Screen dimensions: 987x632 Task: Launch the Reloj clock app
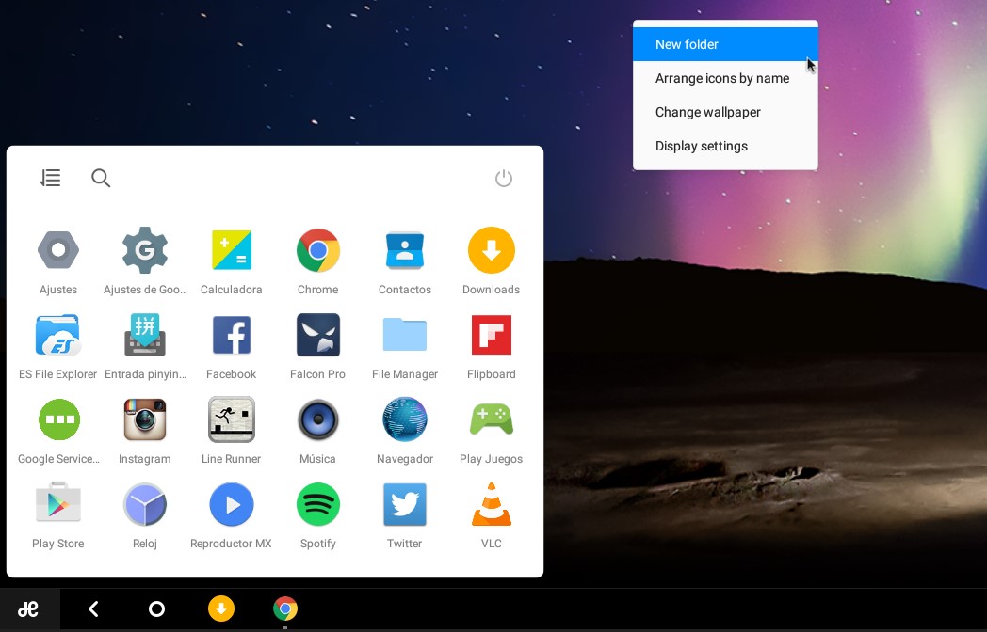(x=145, y=504)
